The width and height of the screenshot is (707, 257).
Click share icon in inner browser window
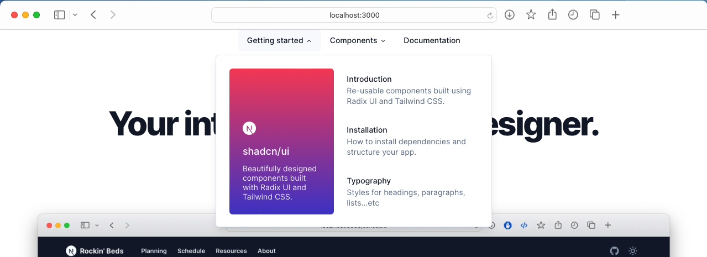pyautogui.click(x=558, y=225)
